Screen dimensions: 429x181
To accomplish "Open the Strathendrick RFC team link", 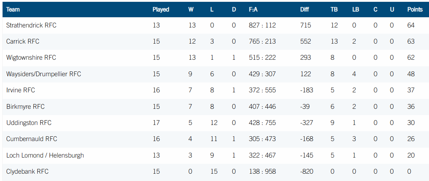I will (x=31, y=26).
